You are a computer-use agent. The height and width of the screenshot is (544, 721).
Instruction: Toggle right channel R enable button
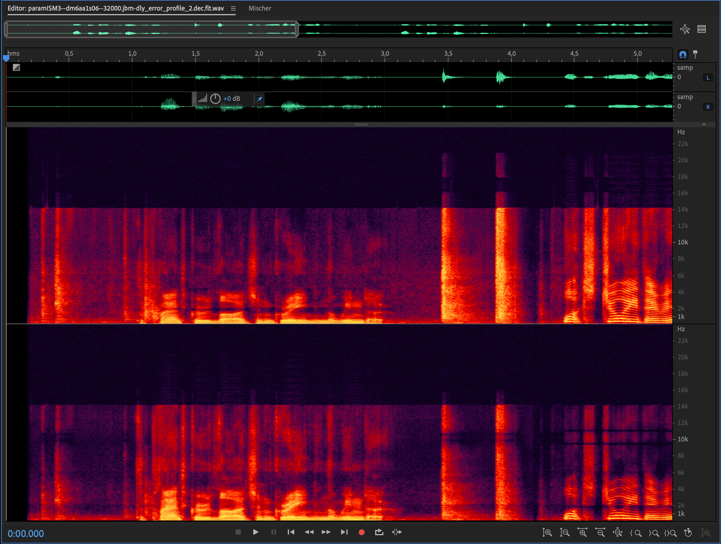708,107
